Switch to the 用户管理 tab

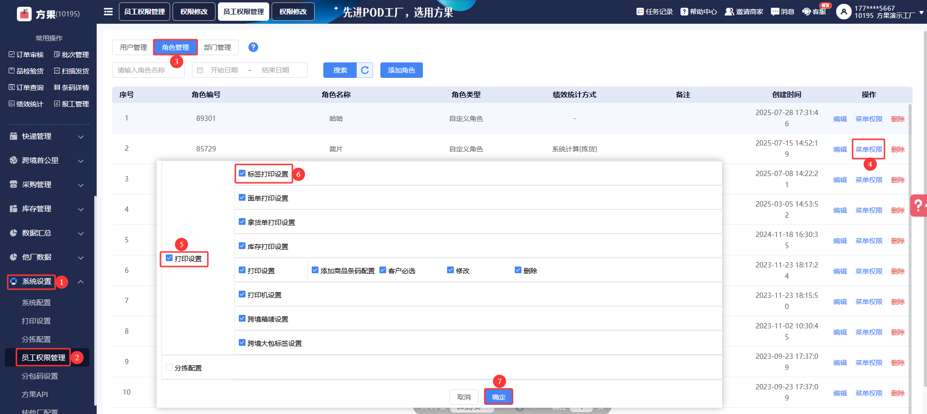point(133,47)
